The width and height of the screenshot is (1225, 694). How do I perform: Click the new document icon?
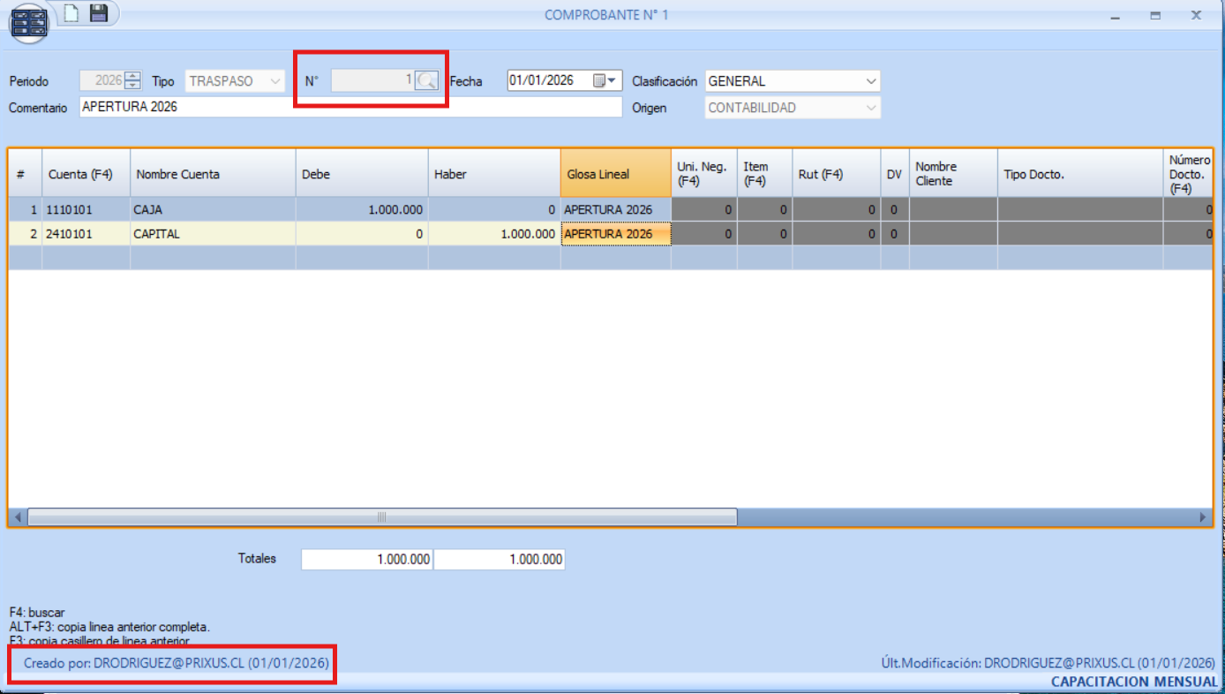[71, 13]
